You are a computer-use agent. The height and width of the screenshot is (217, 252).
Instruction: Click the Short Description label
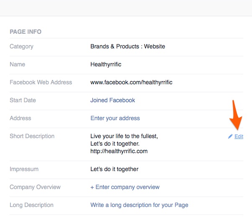32,136
